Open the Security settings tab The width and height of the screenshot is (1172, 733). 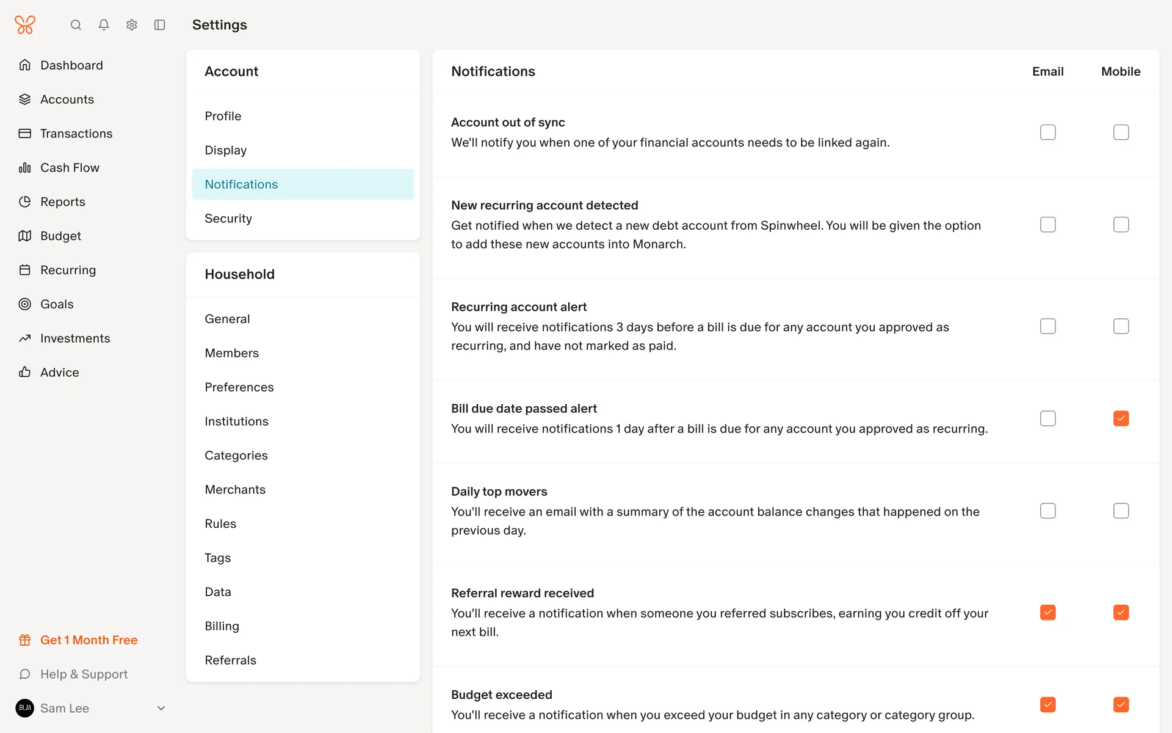228,219
